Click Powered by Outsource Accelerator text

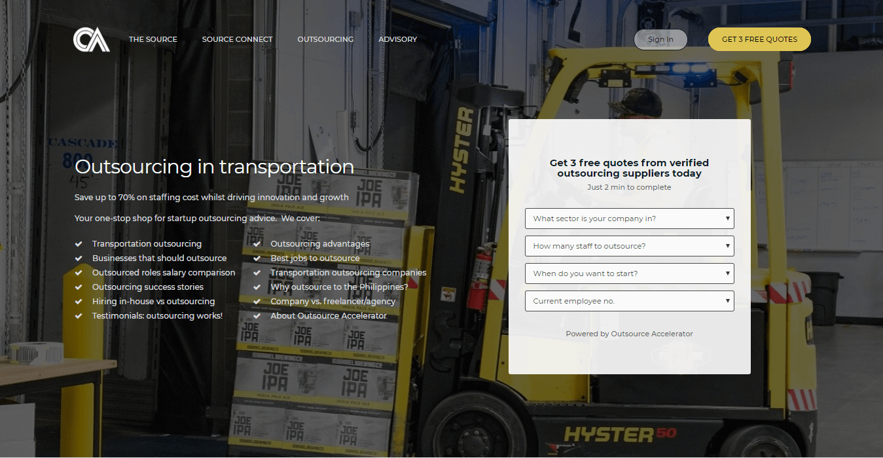(x=629, y=334)
